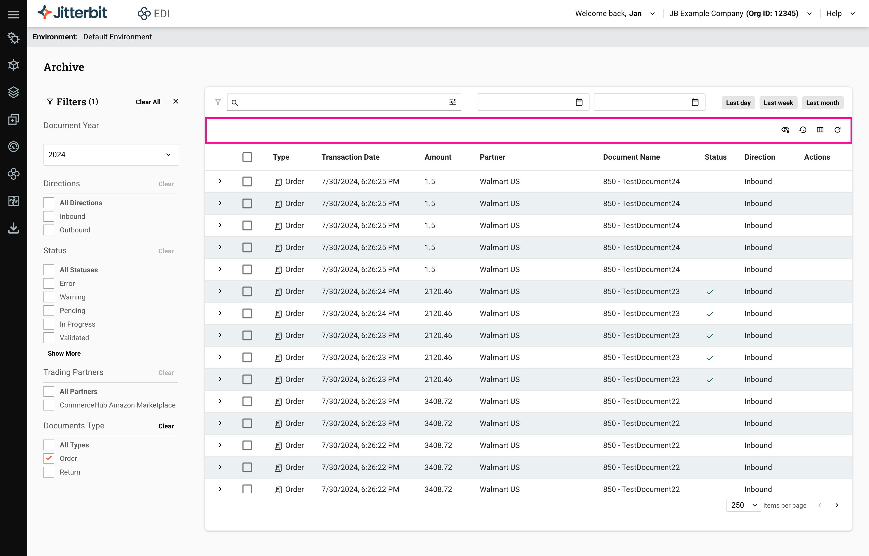The width and height of the screenshot is (869, 556).
Task: Open the hexagon network sidebar icon
Action: [13, 65]
